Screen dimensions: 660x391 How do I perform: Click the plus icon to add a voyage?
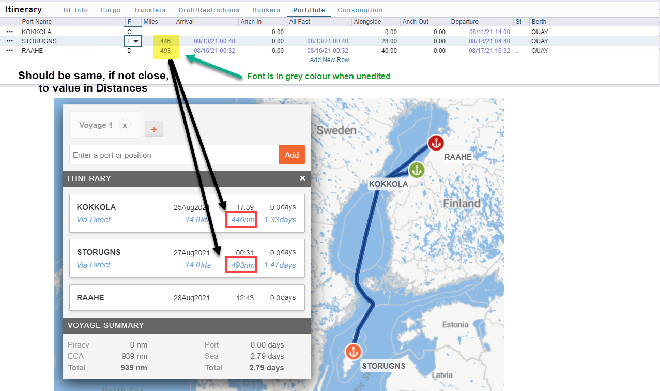coord(154,129)
